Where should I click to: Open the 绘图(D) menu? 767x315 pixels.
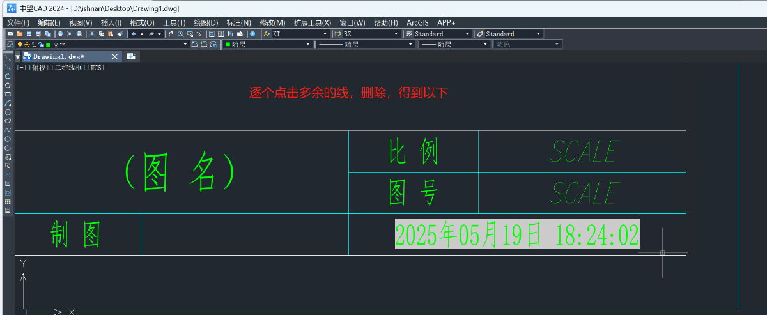coord(205,23)
